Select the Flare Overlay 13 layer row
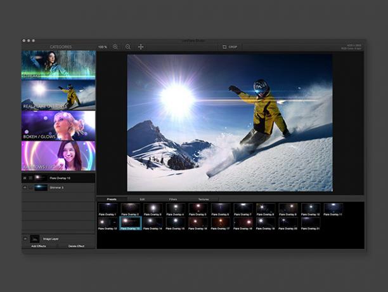388x292 pixels. (x=58, y=178)
